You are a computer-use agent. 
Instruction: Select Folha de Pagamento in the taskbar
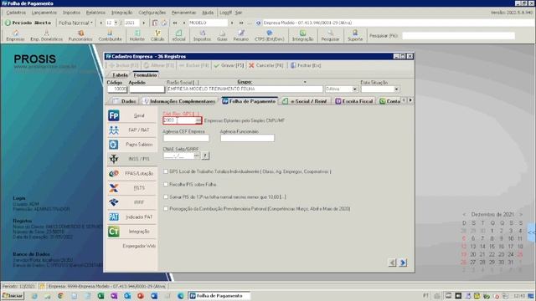(x=219, y=296)
